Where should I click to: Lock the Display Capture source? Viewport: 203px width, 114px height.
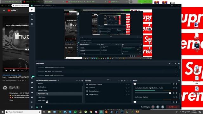pyautogui.click(x=126, y=91)
